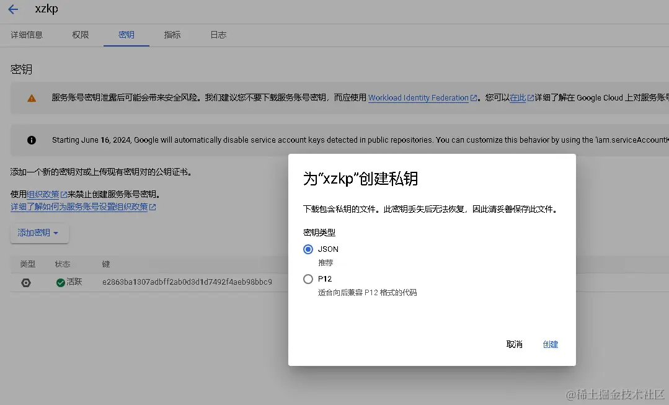The width and height of the screenshot is (669, 405).
Task: Click the 密钥 section heading
Action: click(21, 69)
